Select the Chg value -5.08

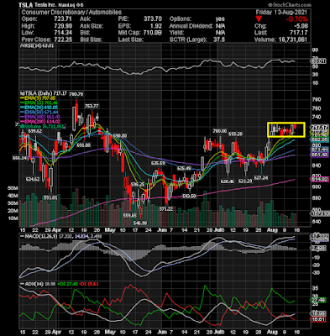pos(301,26)
